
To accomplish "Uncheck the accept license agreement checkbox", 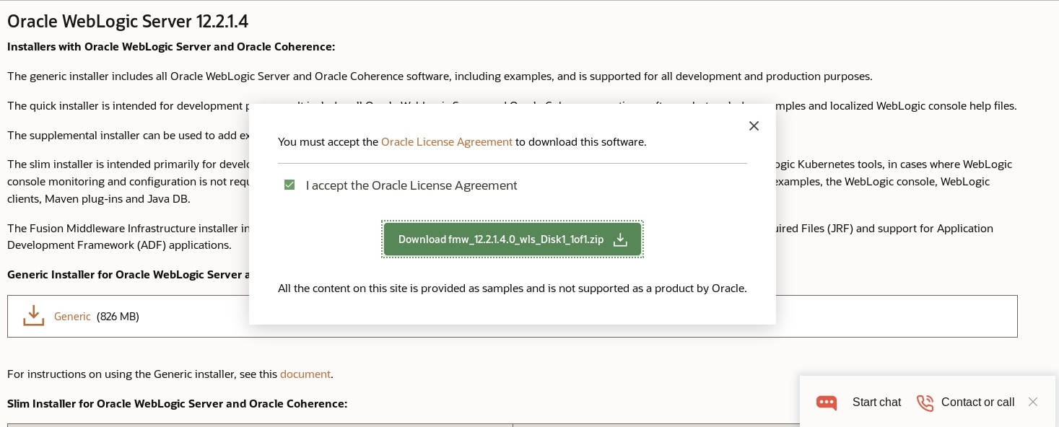I will (x=289, y=185).
